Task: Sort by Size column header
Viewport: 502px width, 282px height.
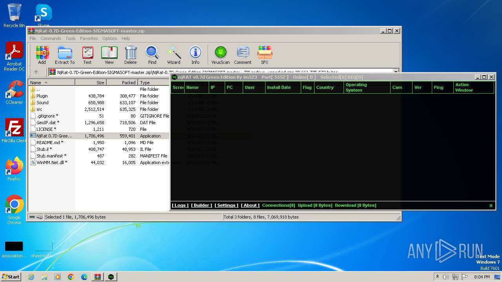Action: (91, 83)
